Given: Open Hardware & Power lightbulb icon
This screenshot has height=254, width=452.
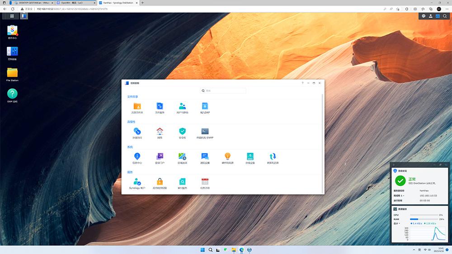Looking at the screenshot, I should 228,157.
